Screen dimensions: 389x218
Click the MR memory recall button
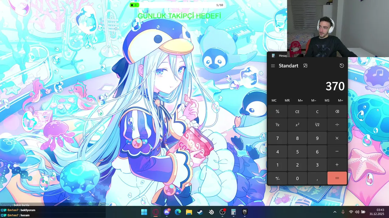[287, 100]
